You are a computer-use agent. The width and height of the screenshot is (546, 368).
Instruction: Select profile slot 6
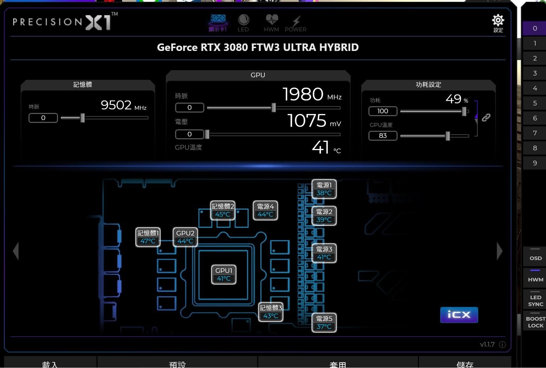[x=535, y=118]
